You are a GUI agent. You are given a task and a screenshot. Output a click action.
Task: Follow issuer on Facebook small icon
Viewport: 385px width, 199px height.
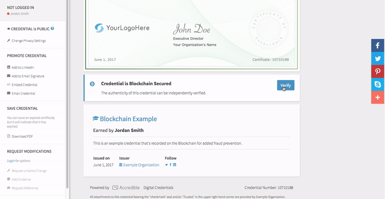click(170, 165)
